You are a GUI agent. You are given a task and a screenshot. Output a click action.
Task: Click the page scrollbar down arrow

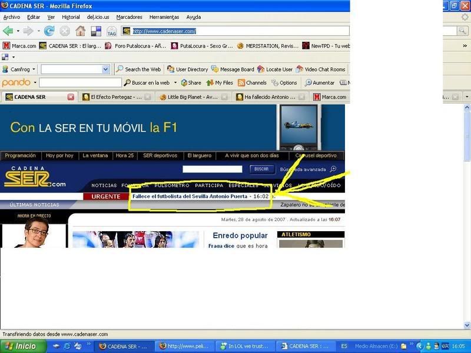click(467, 325)
